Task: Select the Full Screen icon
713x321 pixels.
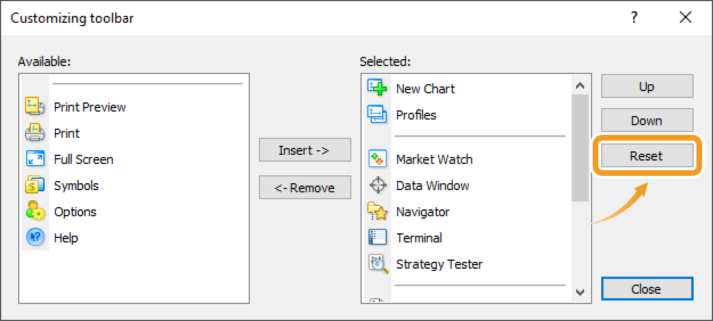Action: [35, 159]
